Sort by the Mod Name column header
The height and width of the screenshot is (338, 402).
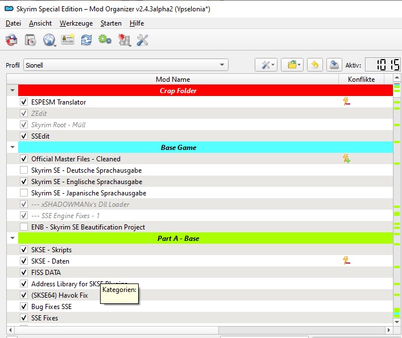(x=173, y=80)
